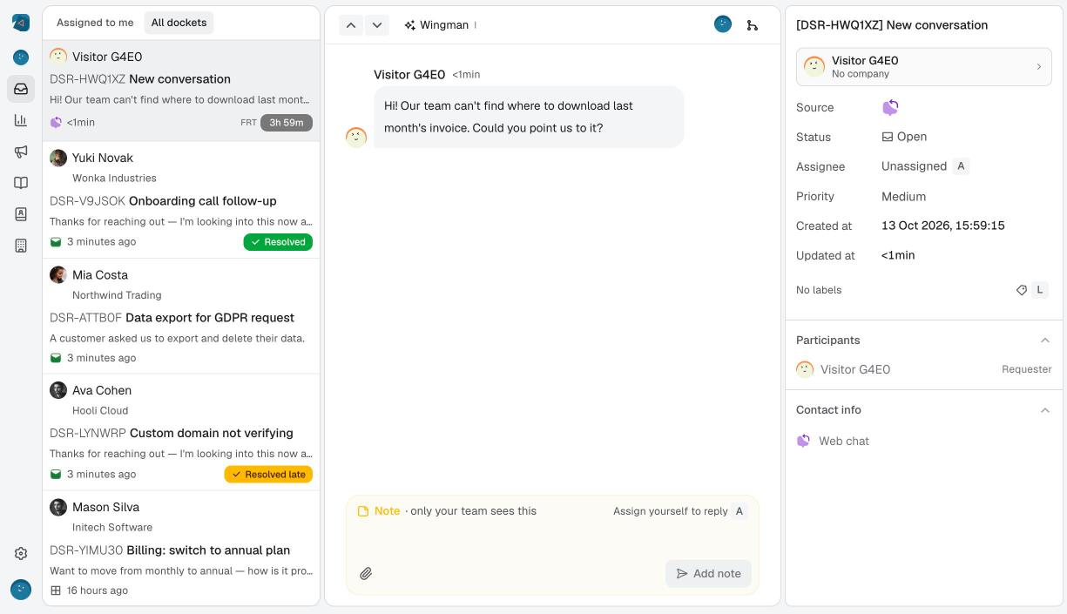Open the Assignee field showing Unassigned
This screenshot has height=614, width=1067.
click(914, 166)
